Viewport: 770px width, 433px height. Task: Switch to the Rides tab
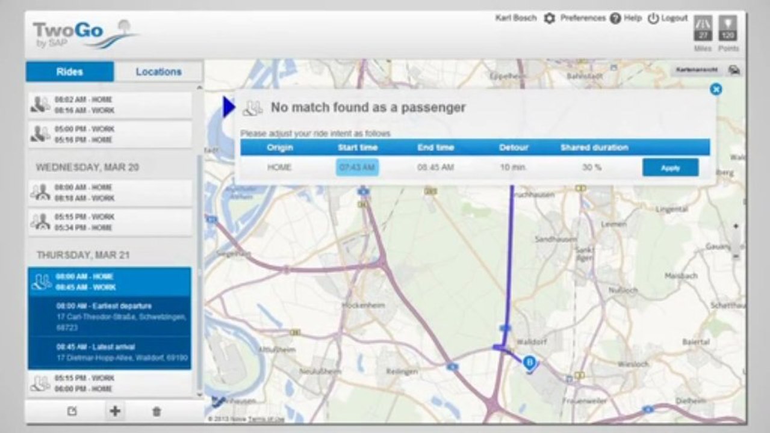coord(70,72)
